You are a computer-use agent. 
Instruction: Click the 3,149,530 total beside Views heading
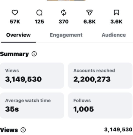click(x=118, y=130)
